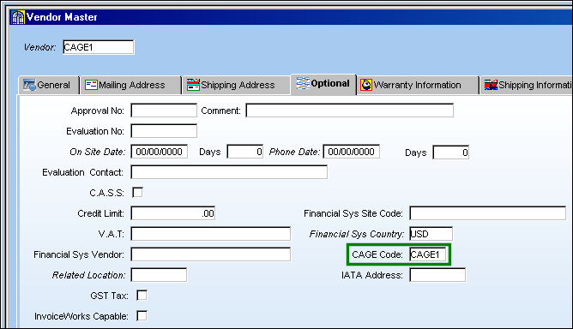Click the Financial Sys Site Code field

(488, 213)
